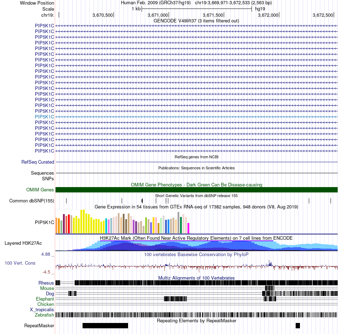The image size is (338, 334).
Task: Click the 100 Vert. Cons track label
Action: [20, 263]
